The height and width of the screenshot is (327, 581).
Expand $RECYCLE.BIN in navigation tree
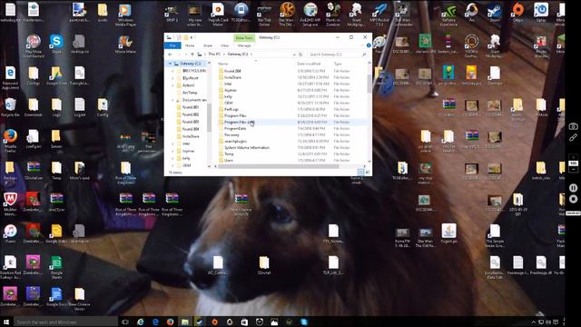(173, 71)
